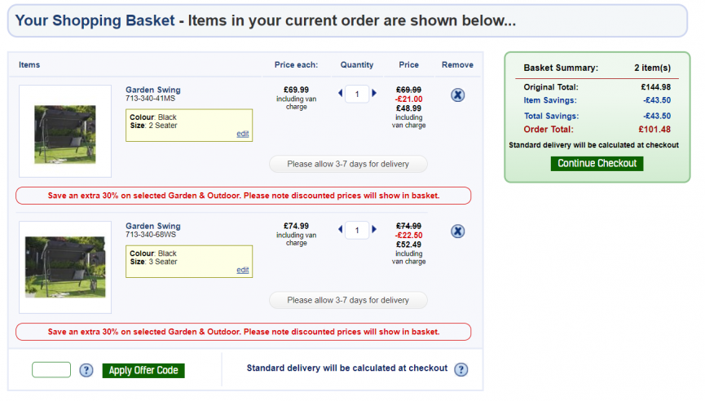Select quantity box of first Garden Swing
705x401 pixels.
click(357, 94)
